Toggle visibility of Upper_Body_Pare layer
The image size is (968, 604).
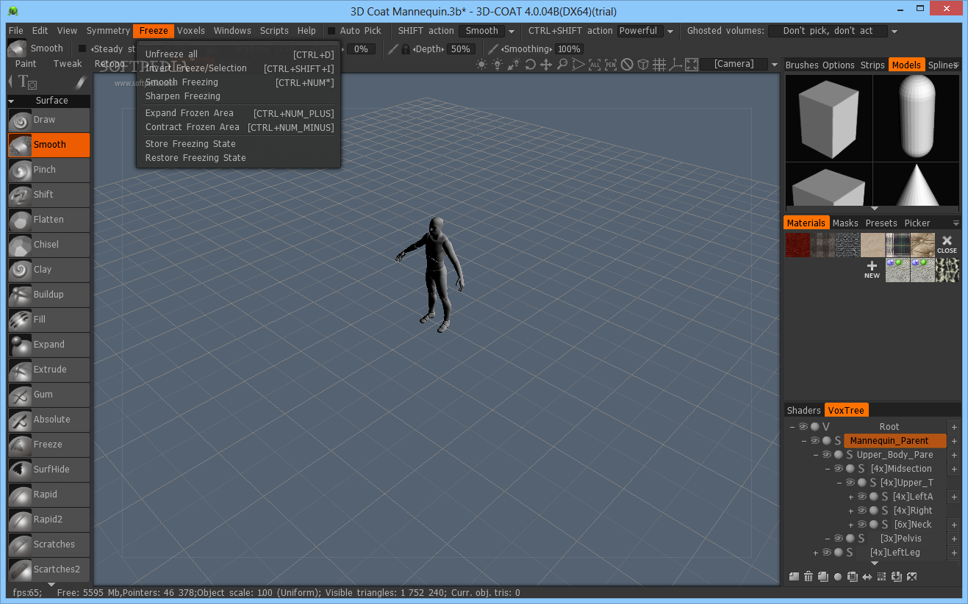pos(827,455)
